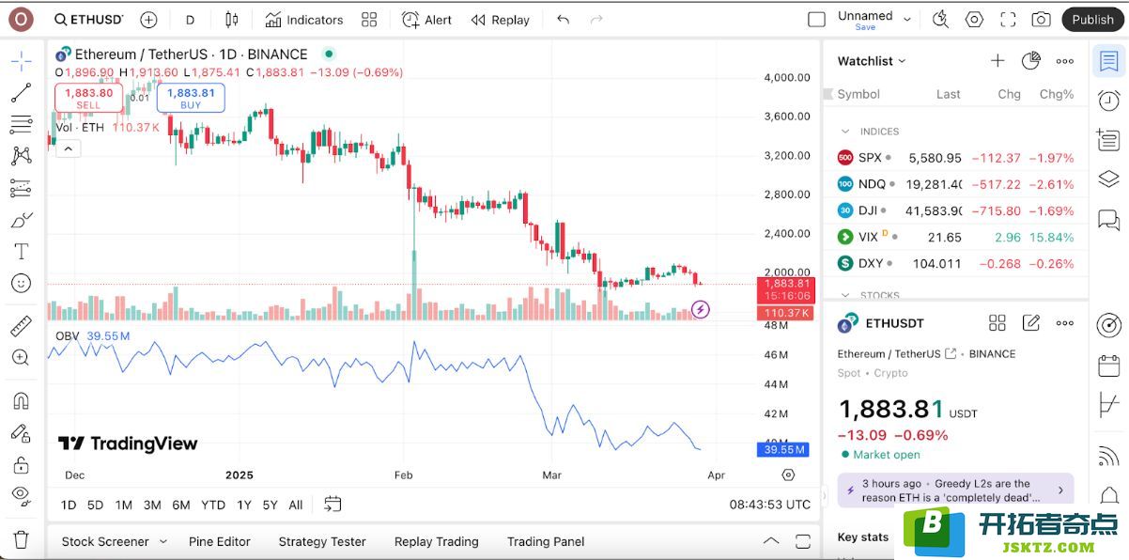Open the ETHUSD symbol search
The width and height of the screenshot is (1129, 560).
click(x=89, y=20)
